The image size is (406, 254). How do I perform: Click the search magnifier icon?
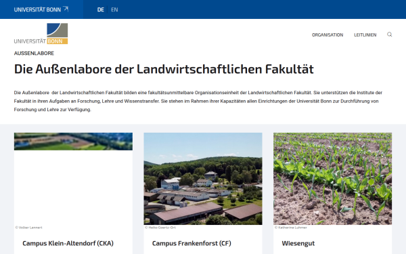[390, 35]
